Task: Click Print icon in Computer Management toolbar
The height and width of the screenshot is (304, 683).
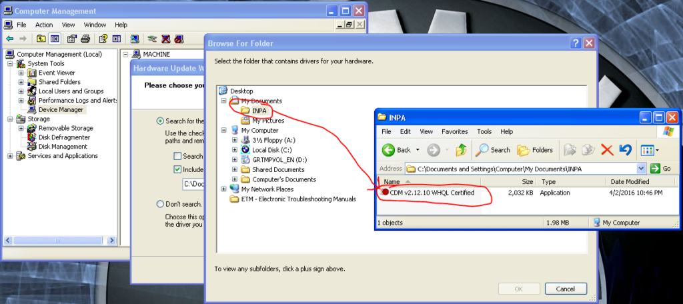Action: tap(85, 39)
